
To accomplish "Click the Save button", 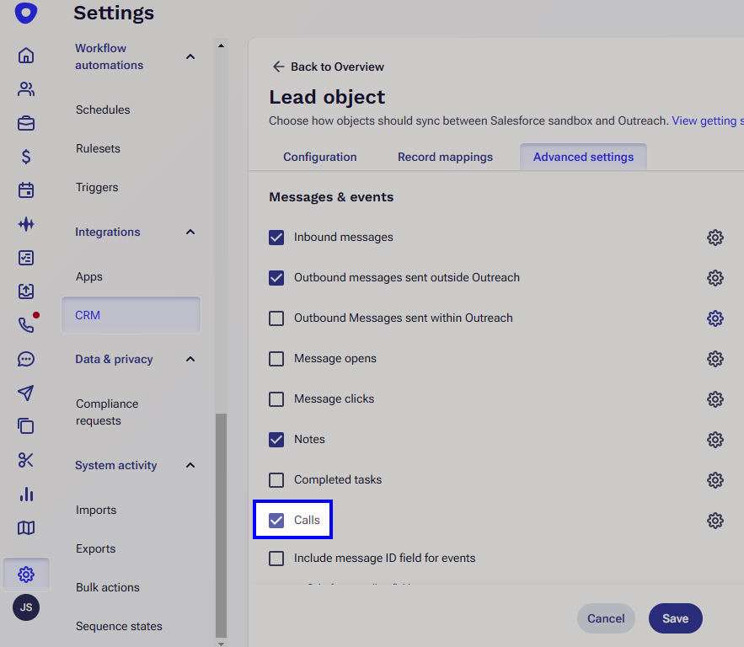I will tap(675, 618).
